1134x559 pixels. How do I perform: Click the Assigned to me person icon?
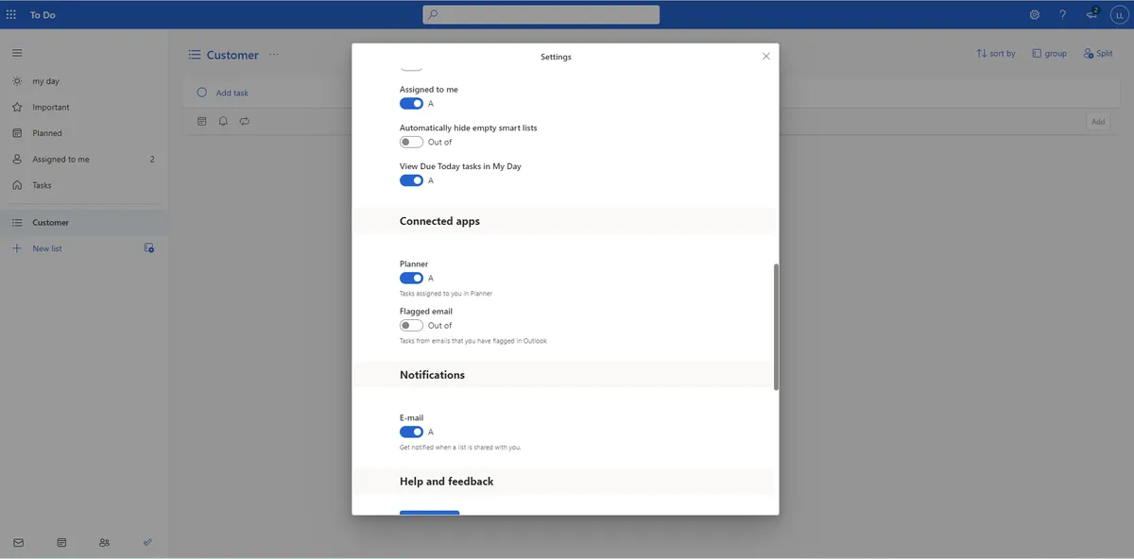coord(17,159)
